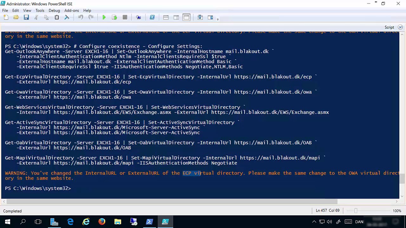Switch to active PowerShell ISE taskbar icon
The height and width of the screenshot is (228, 406).
(165, 222)
